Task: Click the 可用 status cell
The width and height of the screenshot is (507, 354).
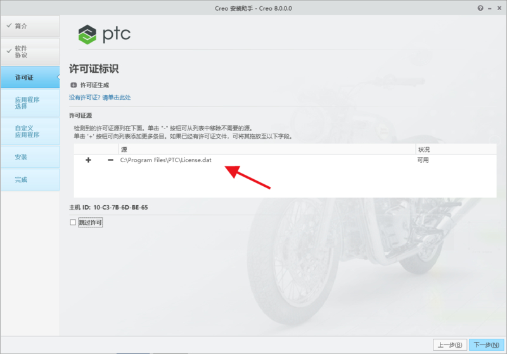Action: tap(423, 160)
